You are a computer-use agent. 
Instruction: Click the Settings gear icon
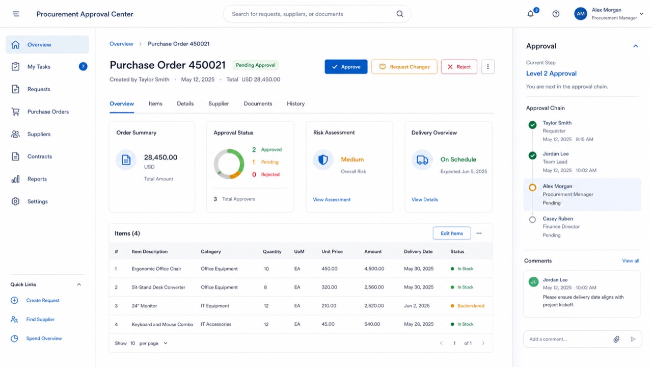click(x=16, y=201)
